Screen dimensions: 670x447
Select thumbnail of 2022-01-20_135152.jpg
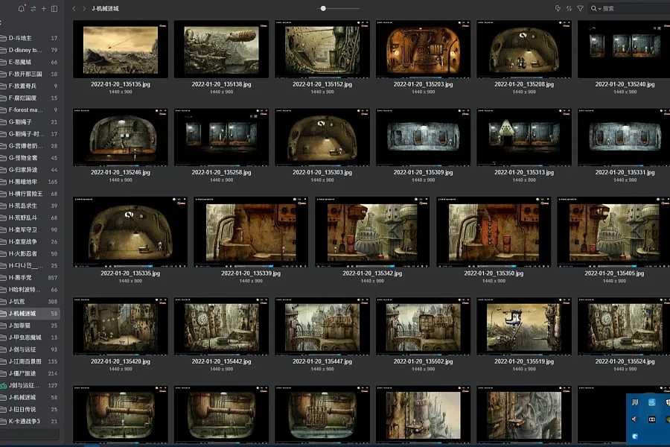pos(322,49)
